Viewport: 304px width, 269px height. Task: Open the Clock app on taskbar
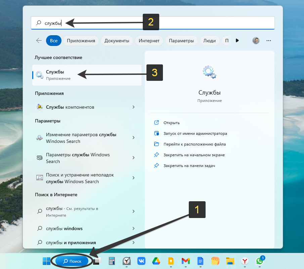pos(127,261)
